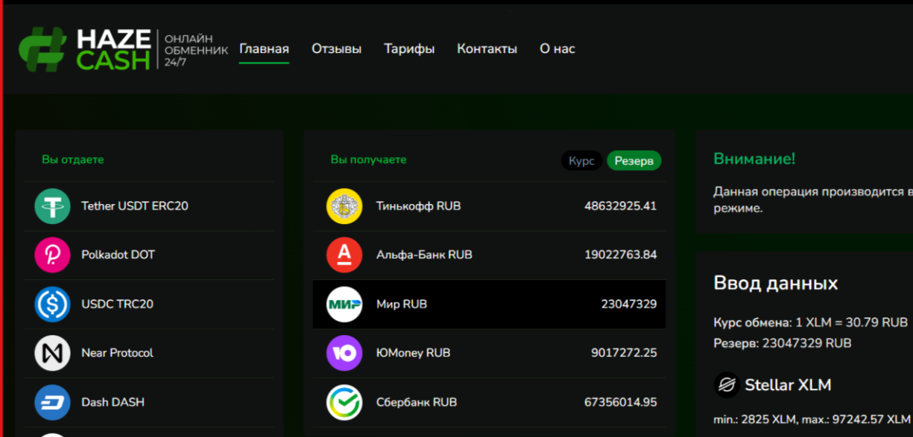Image resolution: width=913 pixels, height=437 pixels.
Task: Switch display to Резерв mode
Action: (x=634, y=161)
